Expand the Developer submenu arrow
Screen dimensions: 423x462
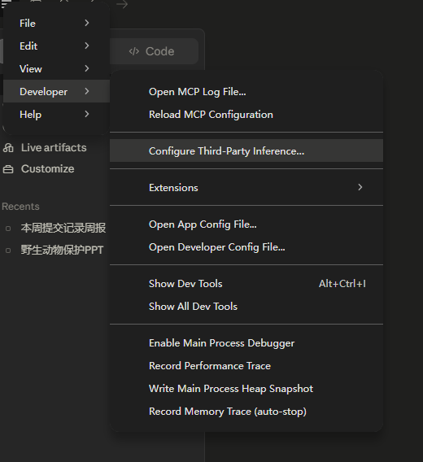87,91
